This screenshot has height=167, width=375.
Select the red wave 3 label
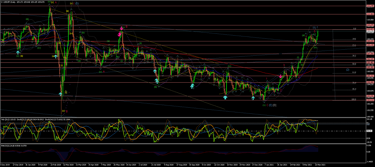coord(284,65)
